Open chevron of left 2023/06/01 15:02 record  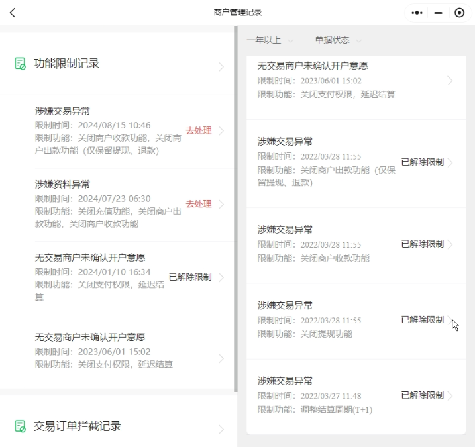tap(221, 358)
